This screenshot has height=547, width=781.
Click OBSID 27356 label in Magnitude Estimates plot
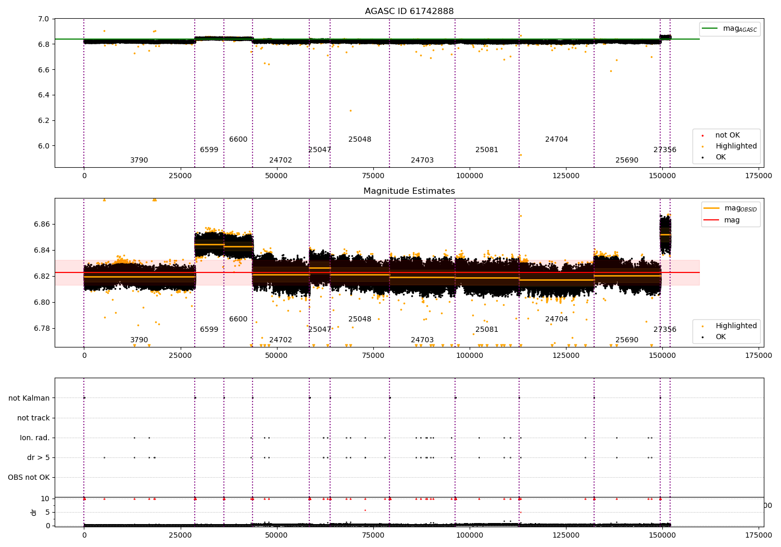coord(665,330)
